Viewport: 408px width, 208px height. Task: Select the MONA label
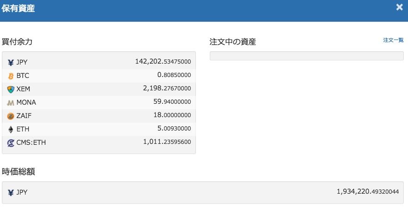(26, 102)
